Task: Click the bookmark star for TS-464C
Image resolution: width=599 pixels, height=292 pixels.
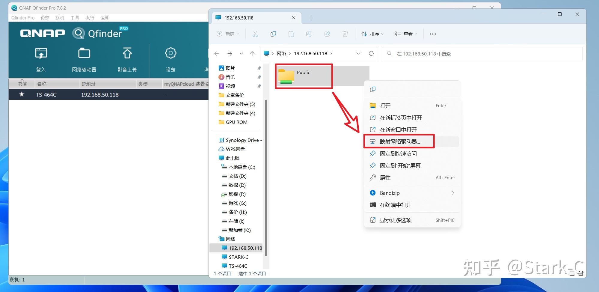Action: (x=22, y=94)
